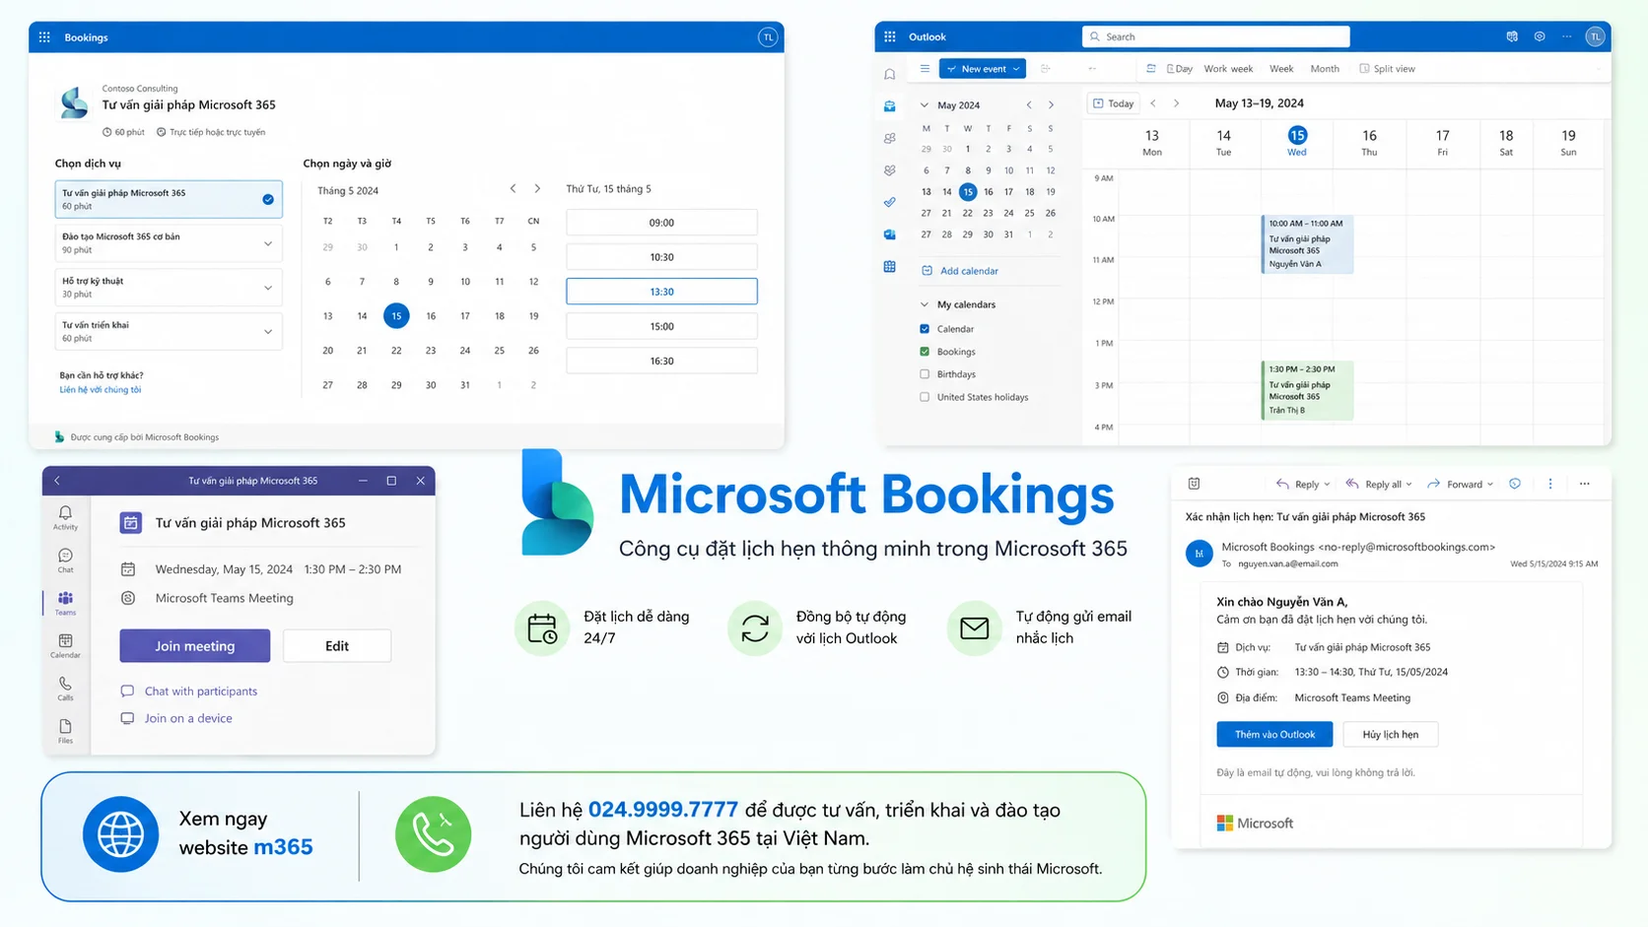Click Edit in the Teams meeting

click(337, 646)
